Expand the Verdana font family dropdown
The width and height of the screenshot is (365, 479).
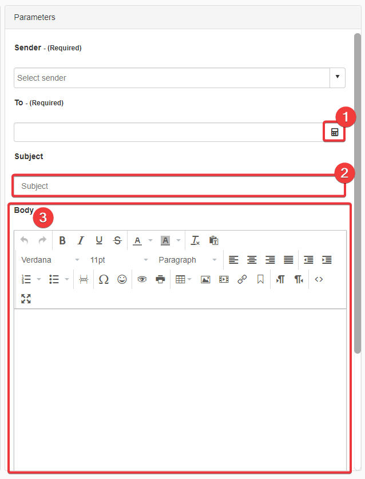pos(50,260)
